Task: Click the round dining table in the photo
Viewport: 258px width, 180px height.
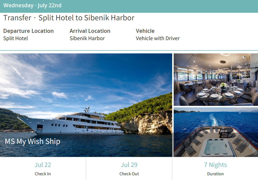Action: 221,95
